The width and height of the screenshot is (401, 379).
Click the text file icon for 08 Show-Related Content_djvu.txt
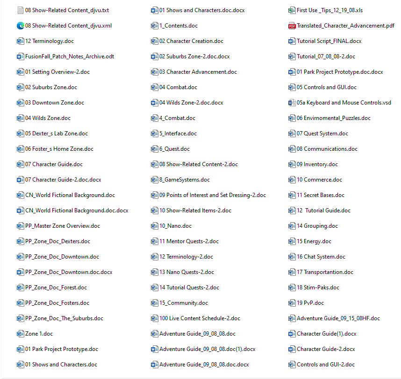coord(21,10)
